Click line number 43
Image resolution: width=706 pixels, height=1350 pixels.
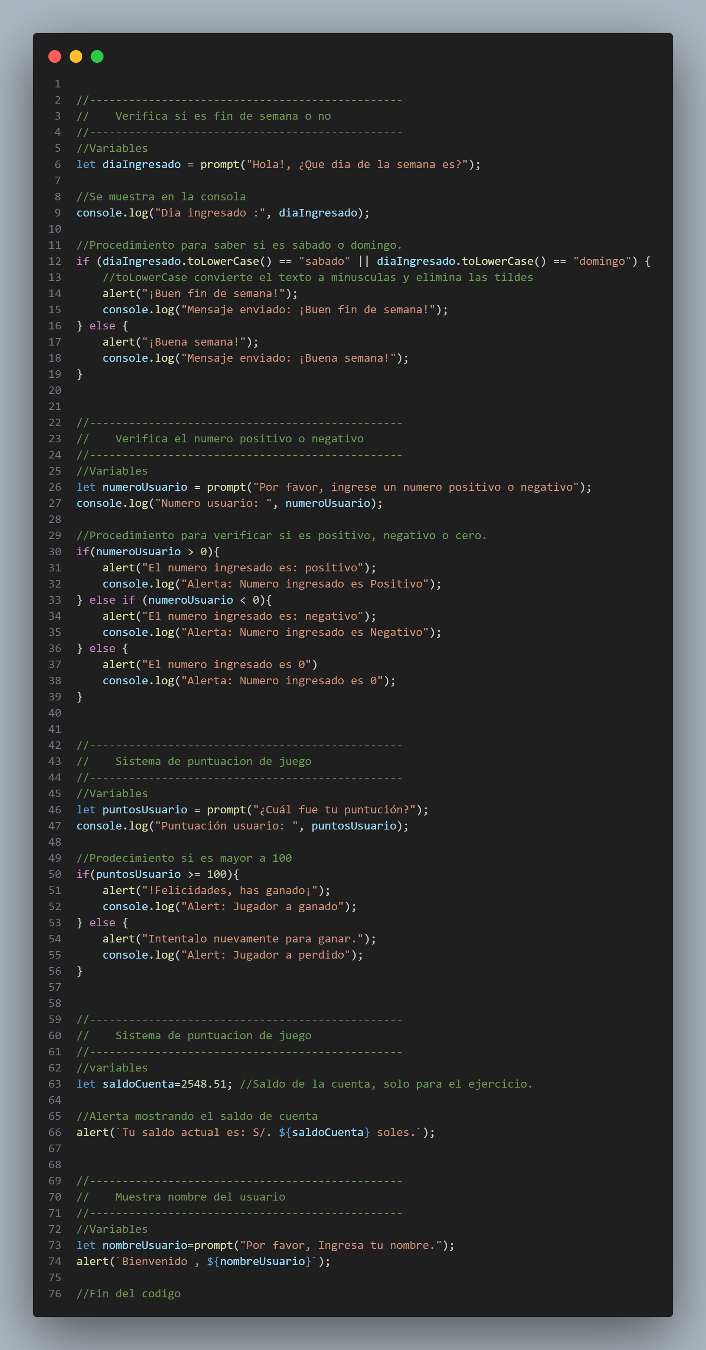pos(55,762)
